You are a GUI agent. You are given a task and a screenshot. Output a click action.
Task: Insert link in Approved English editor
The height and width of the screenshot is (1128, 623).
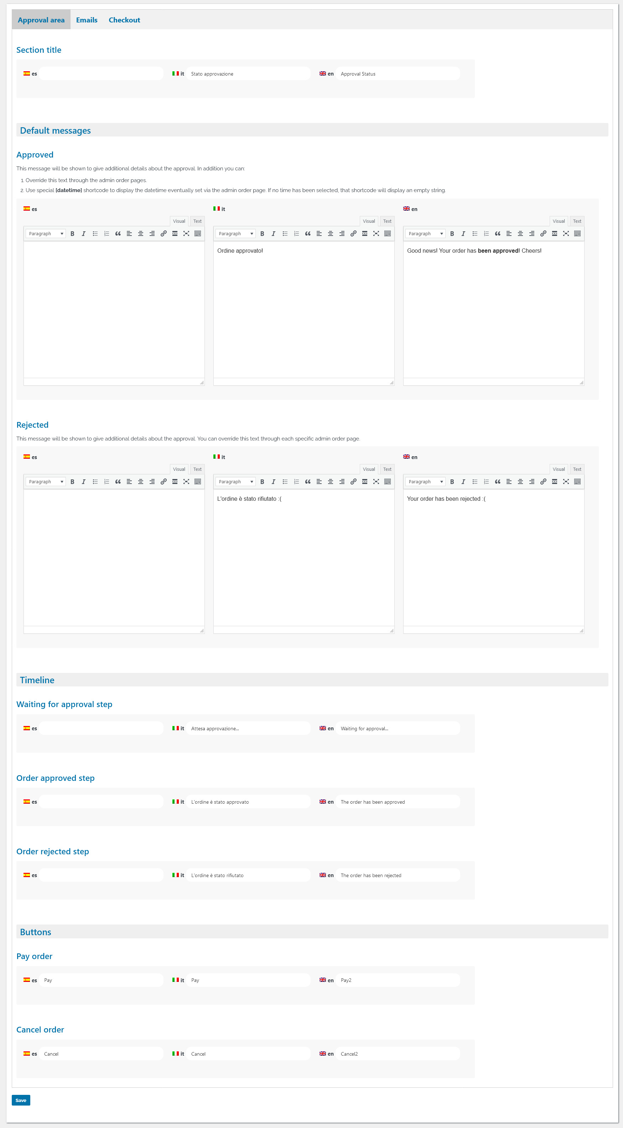pos(543,234)
